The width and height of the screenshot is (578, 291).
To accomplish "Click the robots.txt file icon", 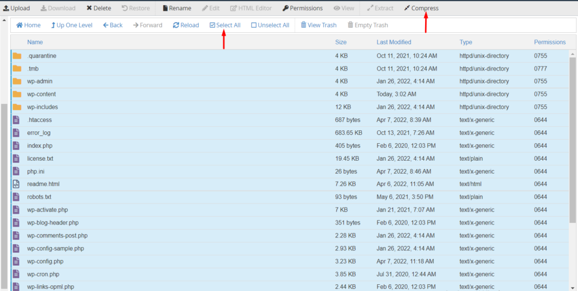I will coord(16,197).
